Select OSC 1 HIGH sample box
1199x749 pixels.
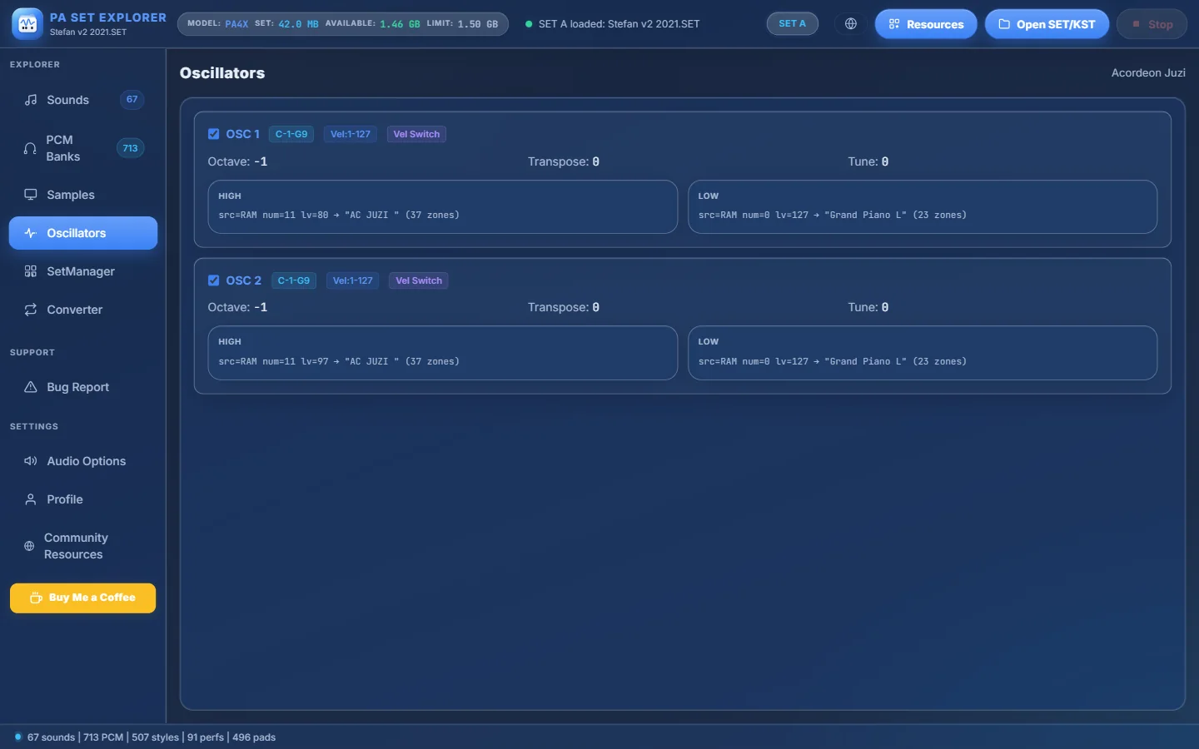(x=443, y=206)
